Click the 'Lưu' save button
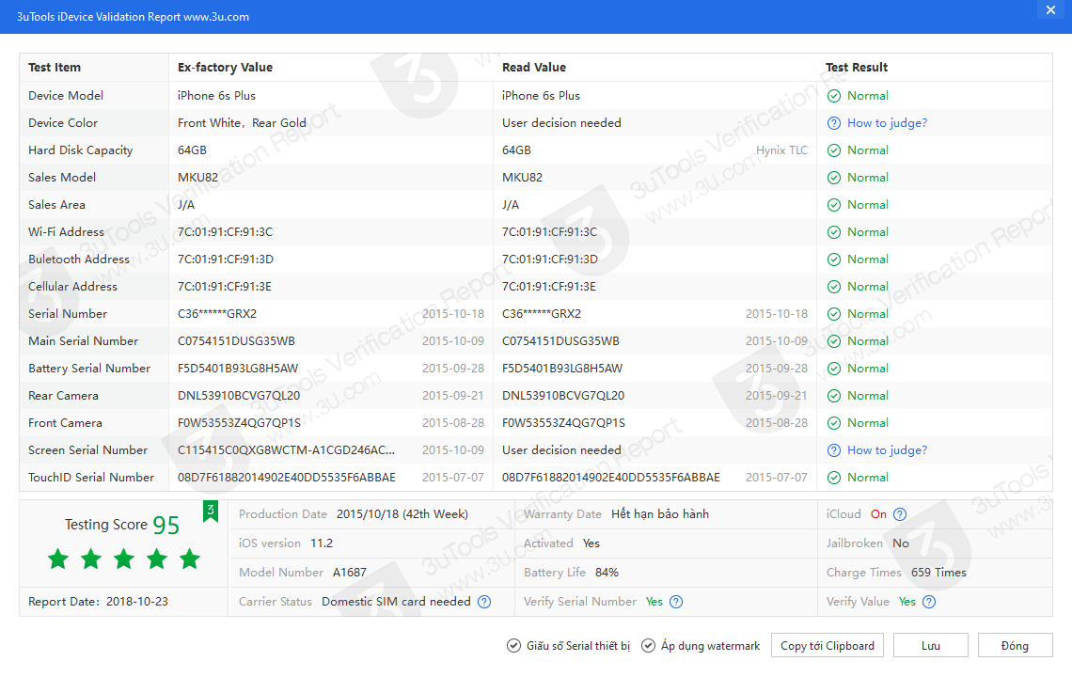The height and width of the screenshot is (677, 1072). pyautogui.click(x=930, y=646)
